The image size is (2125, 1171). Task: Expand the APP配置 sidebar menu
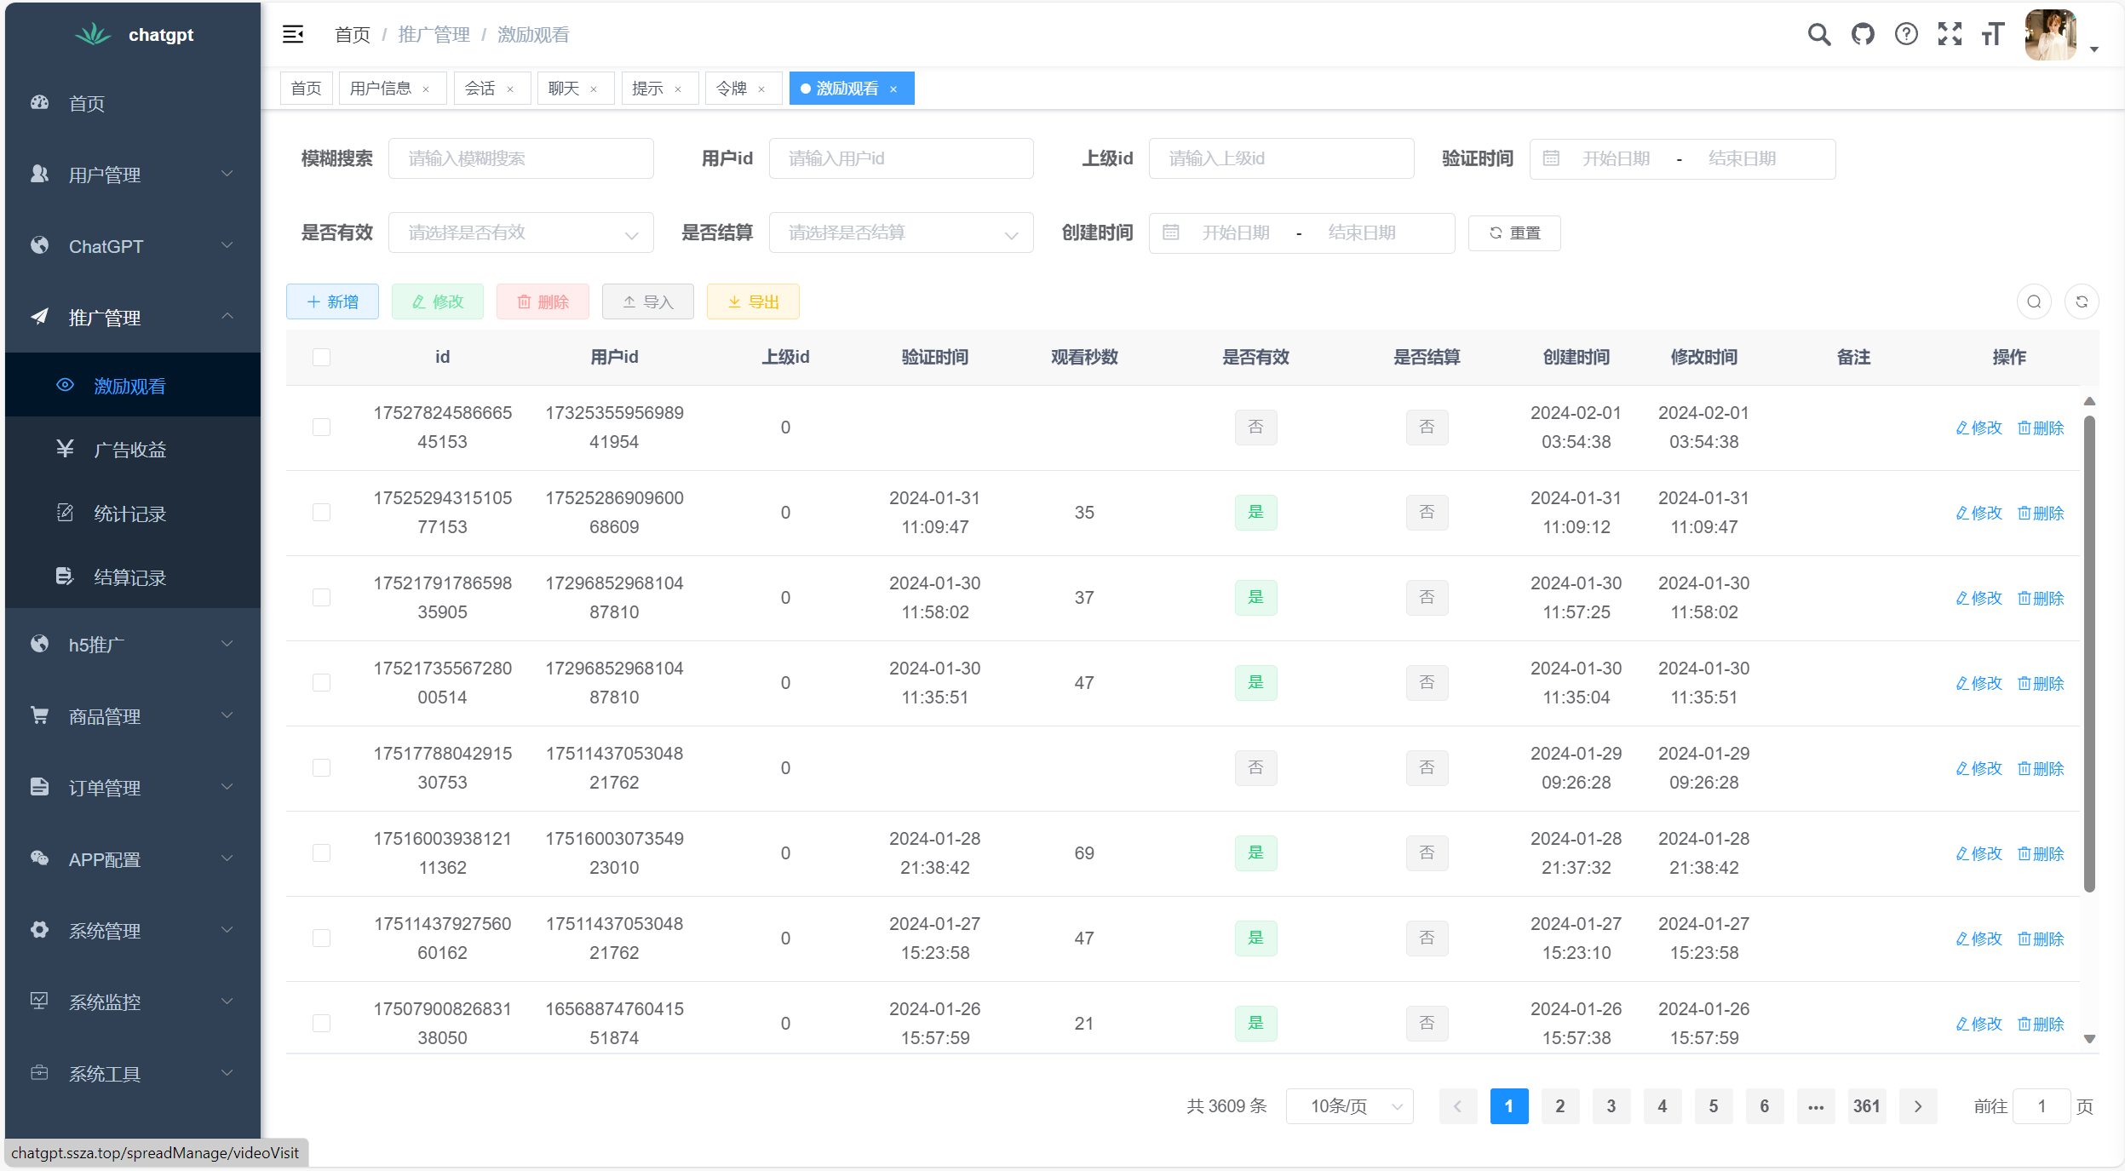[133, 859]
